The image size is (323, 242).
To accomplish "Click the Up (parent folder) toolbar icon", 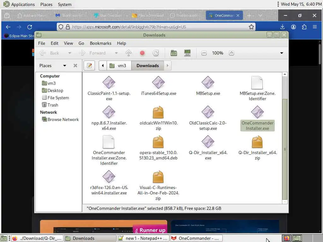I will pyautogui.click(x=129, y=53).
